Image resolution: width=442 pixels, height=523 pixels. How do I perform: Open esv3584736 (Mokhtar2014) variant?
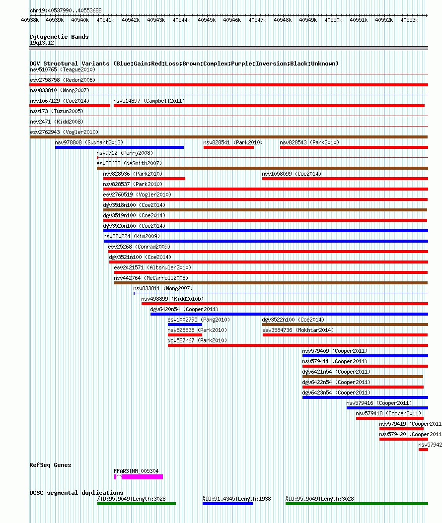click(345, 335)
